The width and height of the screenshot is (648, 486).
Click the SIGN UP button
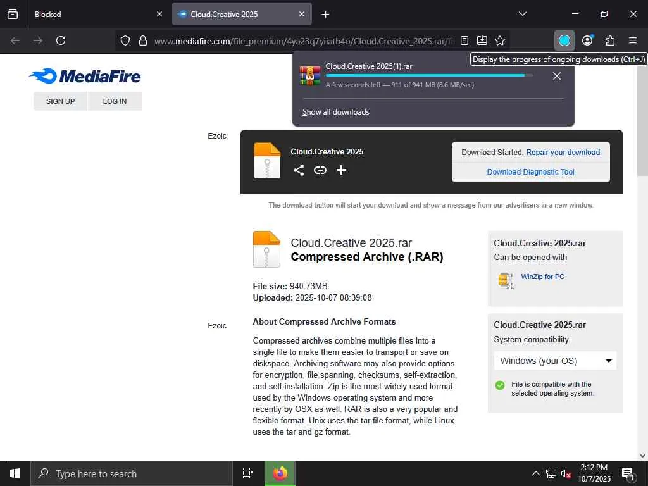coord(60,101)
